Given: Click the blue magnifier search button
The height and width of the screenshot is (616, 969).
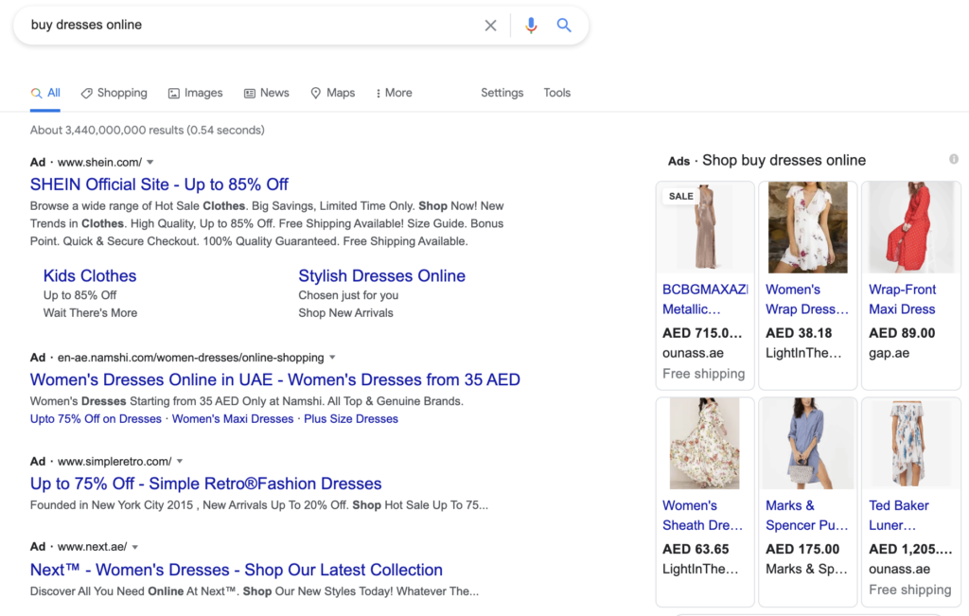Looking at the screenshot, I should click(x=564, y=26).
